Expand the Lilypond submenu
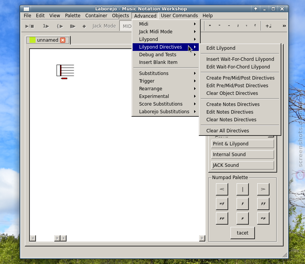The image size is (305, 264). click(166, 39)
